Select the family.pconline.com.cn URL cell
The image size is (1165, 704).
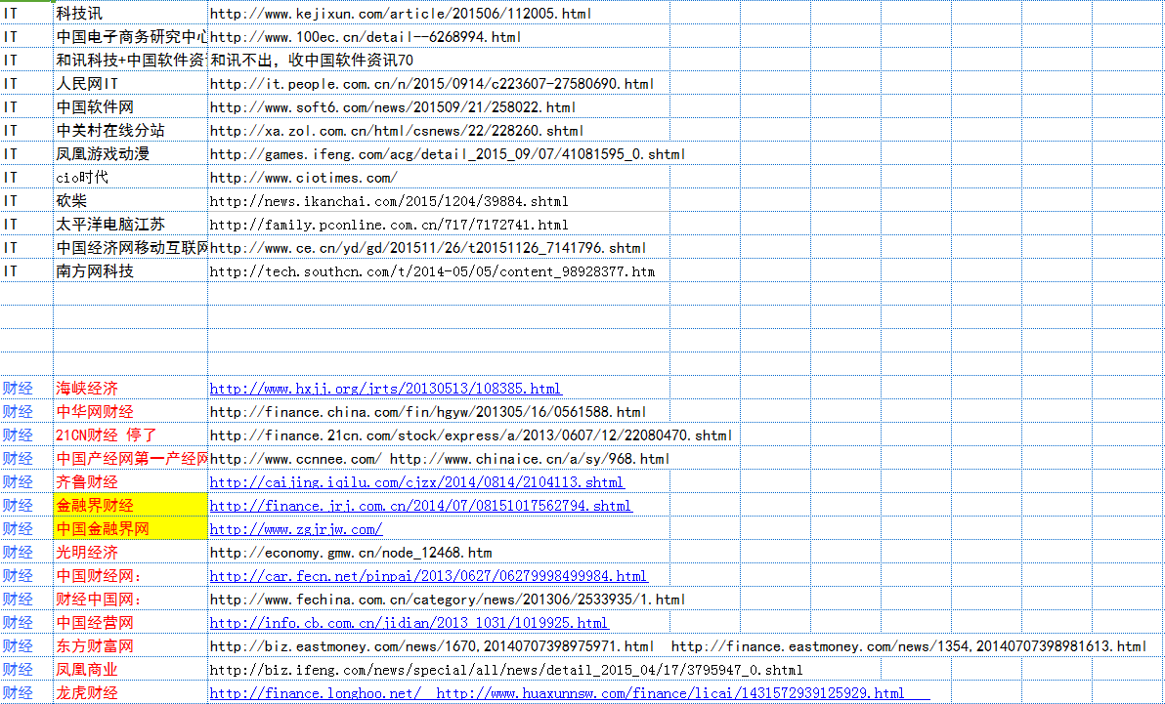pos(439,225)
